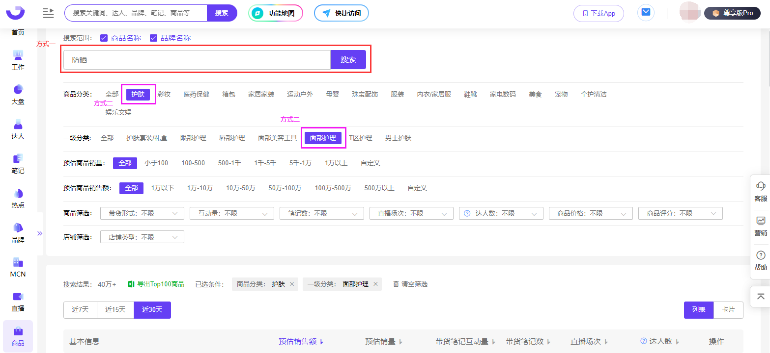This screenshot has width=770, height=353.
Task: Switch to the 近7天 time range tab
Action: point(80,309)
